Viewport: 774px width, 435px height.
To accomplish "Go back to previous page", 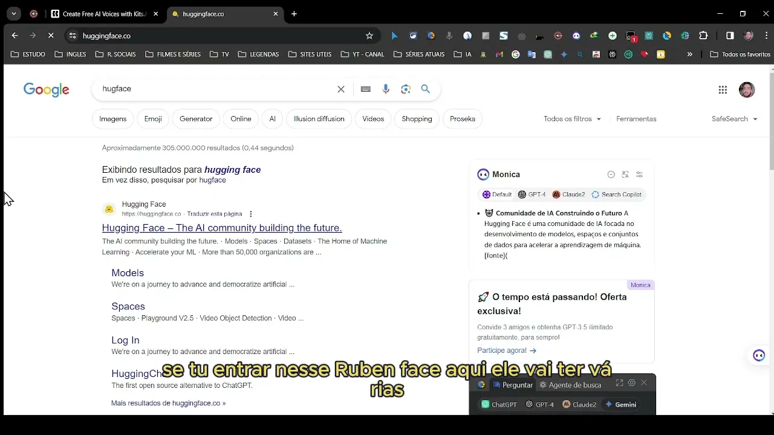I will (x=15, y=36).
